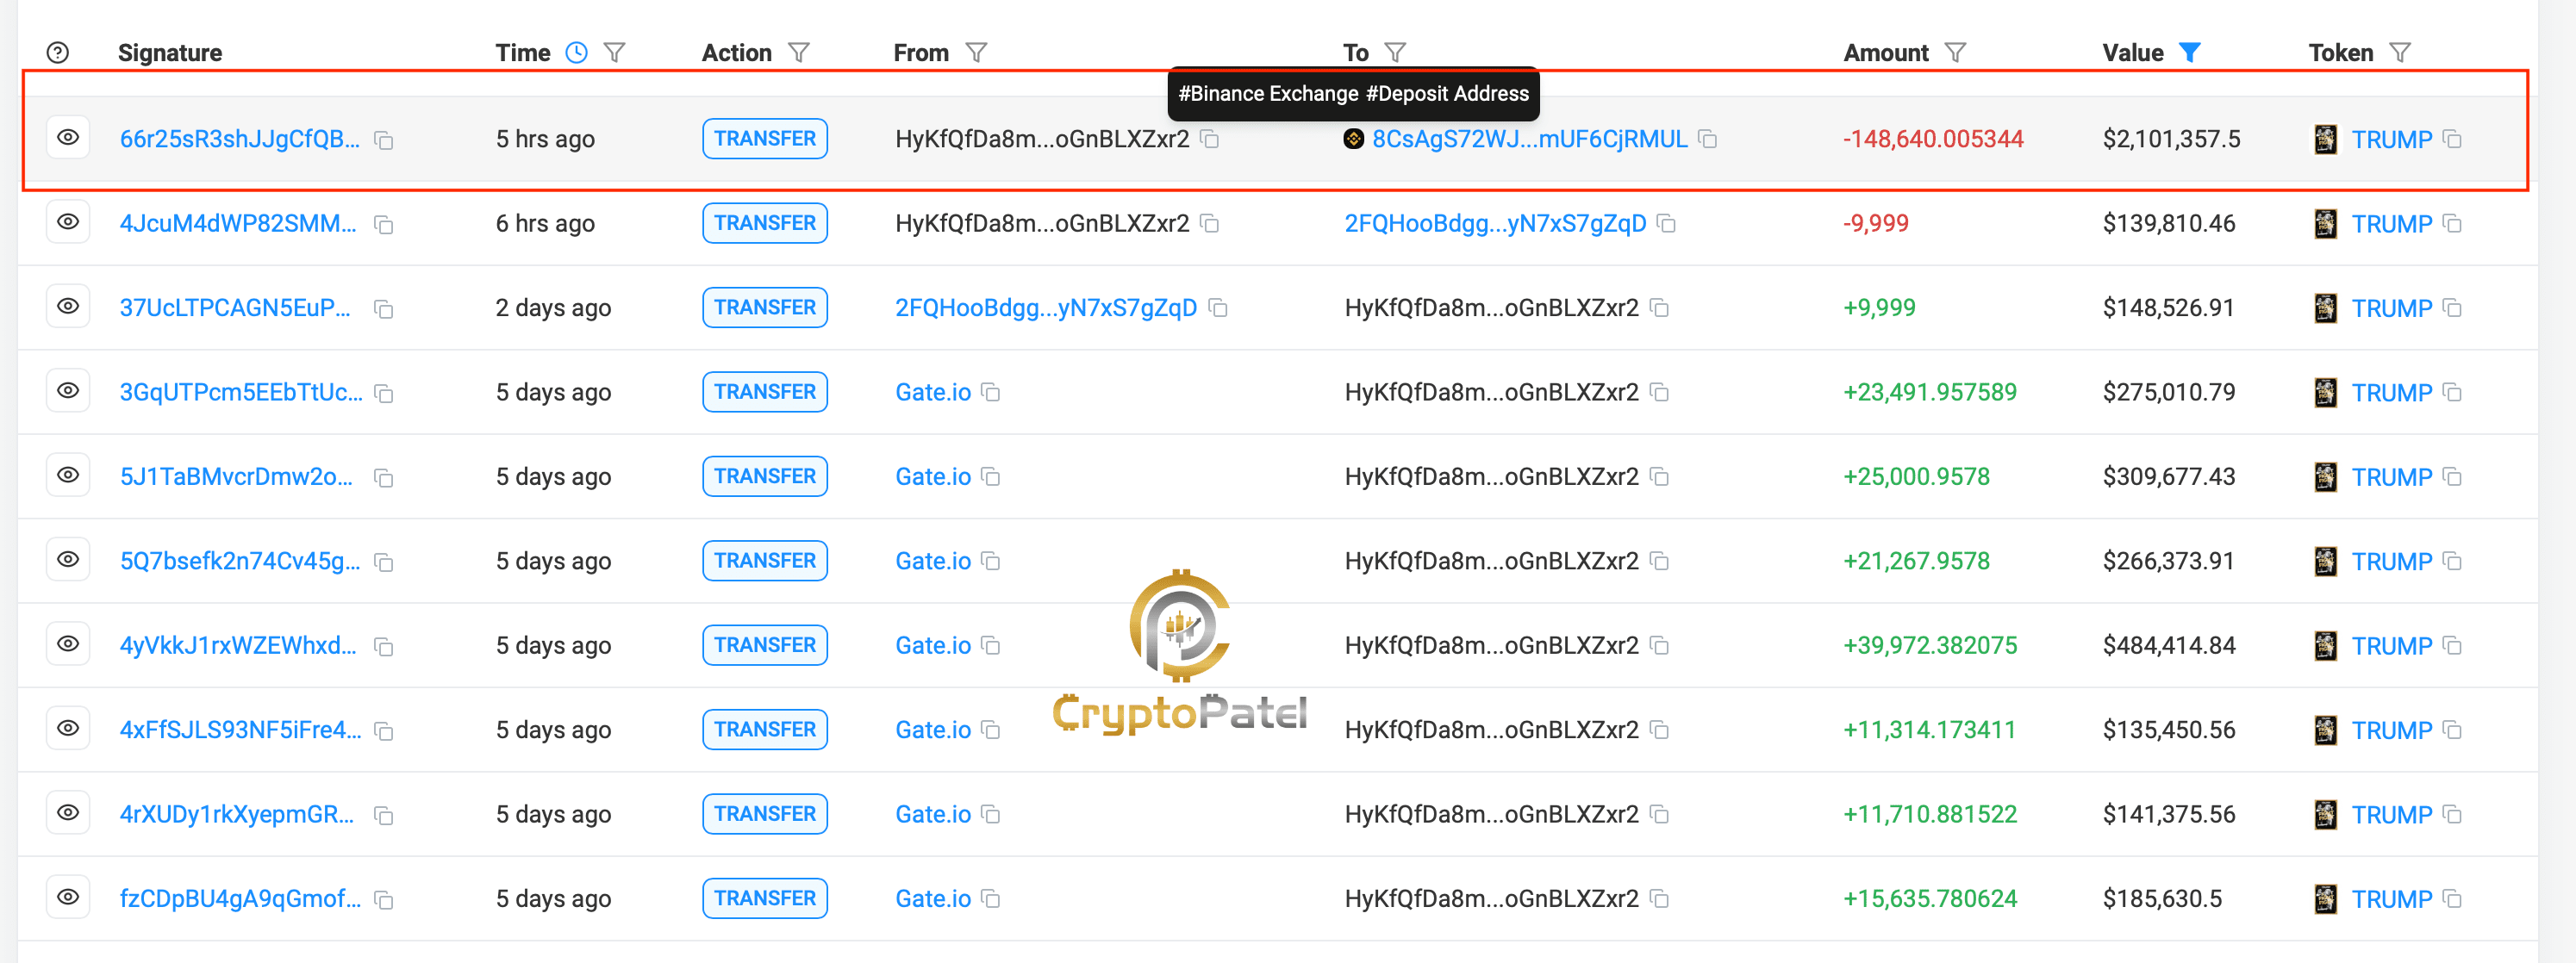Click TRUMP token image in $139,810.46 row
This screenshot has height=963, width=2576.
tap(2325, 224)
